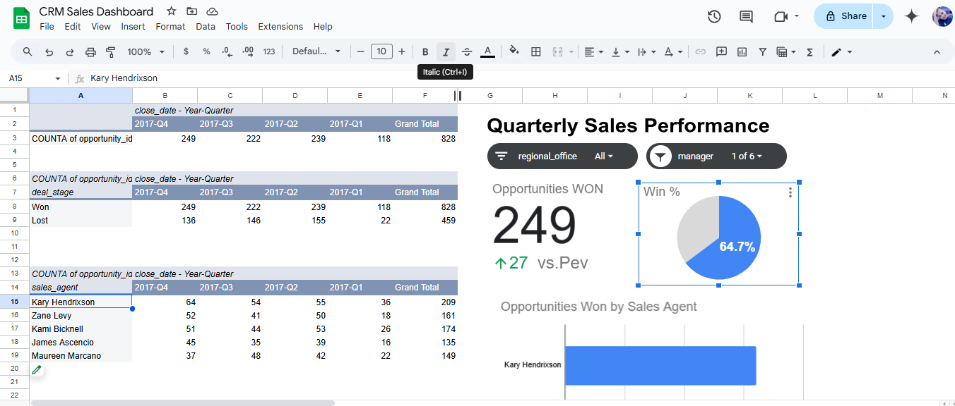Toggle strikethrough formatting button
Image resolution: width=955 pixels, height=406 pixels.
467,51
